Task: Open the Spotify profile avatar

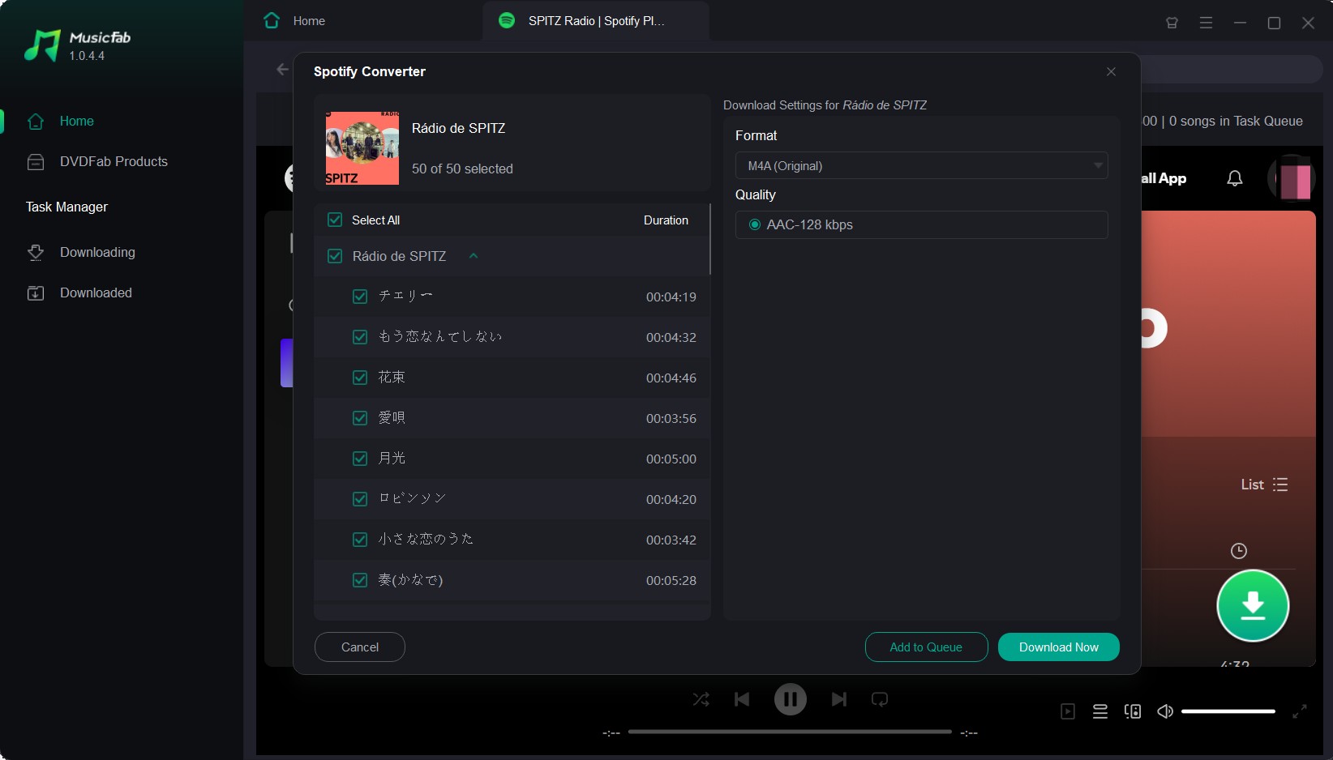Action: point(1292,178)
